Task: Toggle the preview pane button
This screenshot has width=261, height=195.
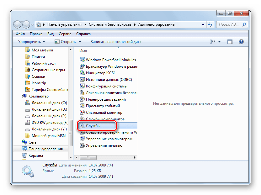Action: click(230, 42)
